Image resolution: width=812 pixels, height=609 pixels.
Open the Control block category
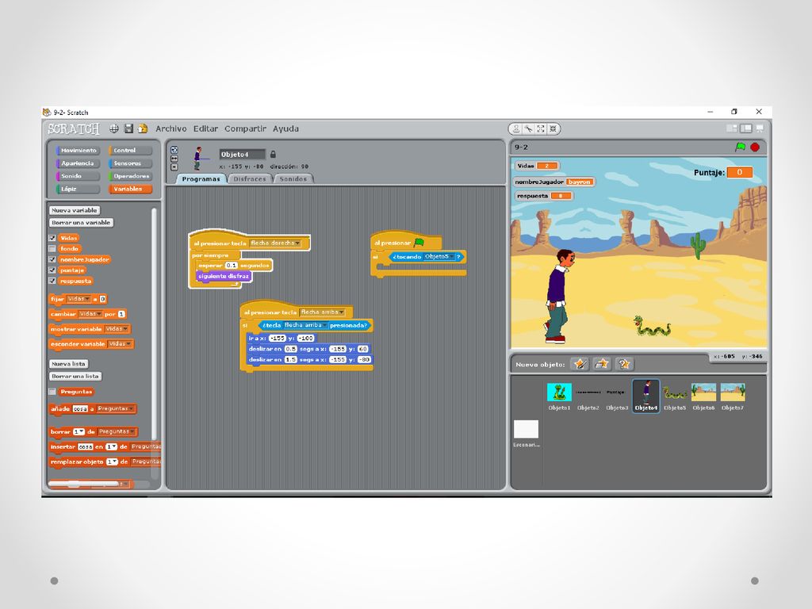(130, 150)
